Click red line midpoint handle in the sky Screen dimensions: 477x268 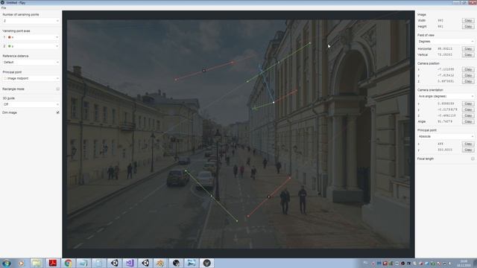(204, 71)
